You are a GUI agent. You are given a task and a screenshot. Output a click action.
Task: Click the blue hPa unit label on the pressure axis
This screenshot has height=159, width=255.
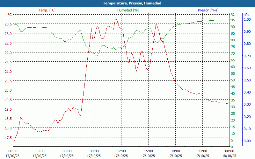[246, 15]
